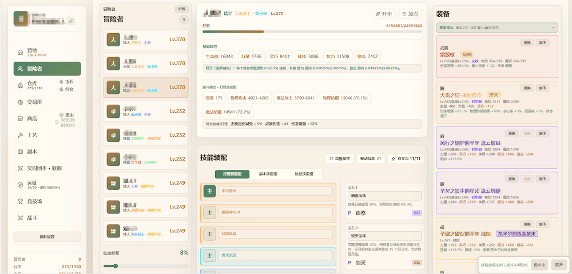
Task: Click the pencil edit icon beside the username
Action: pyautogui.click(x=71, y=21)
